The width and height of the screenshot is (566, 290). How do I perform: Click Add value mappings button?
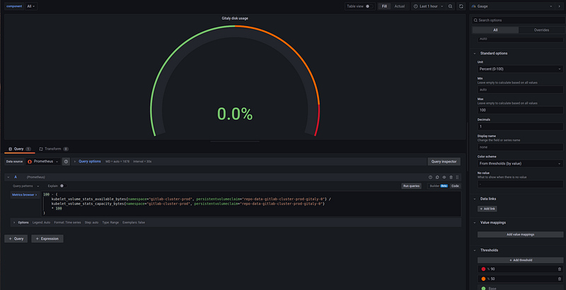point(520,234)
